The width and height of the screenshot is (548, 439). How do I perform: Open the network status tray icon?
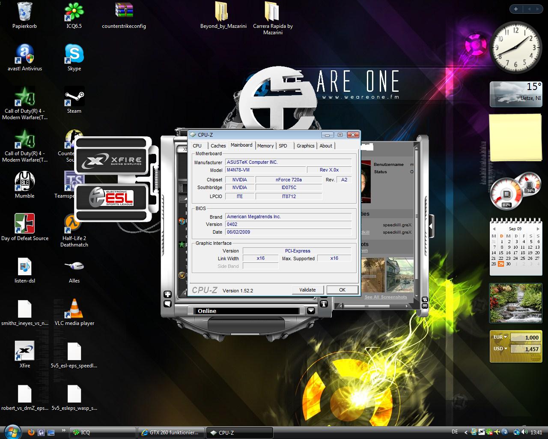click(517, 432)
